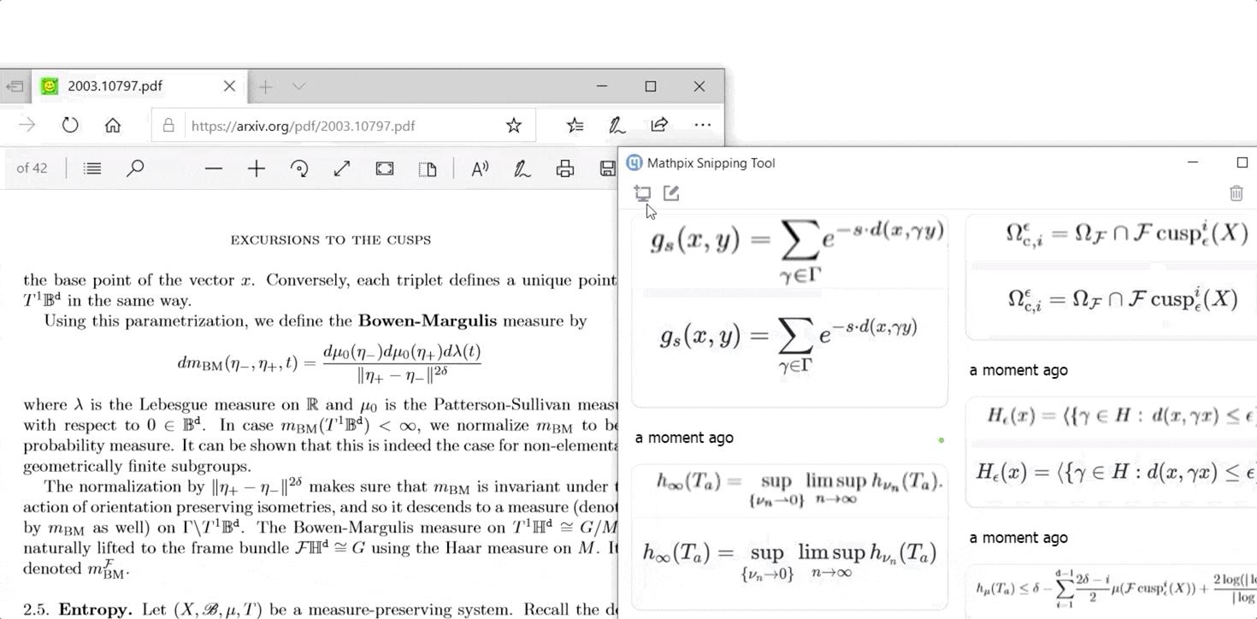Start a new snip in Mathpix
Image resolution: width=1257 pixels, height=619 pixels.
(642, 193)
